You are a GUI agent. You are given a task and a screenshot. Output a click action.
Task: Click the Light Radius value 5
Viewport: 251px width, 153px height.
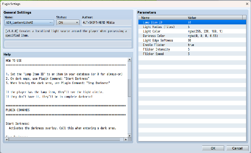189,27
